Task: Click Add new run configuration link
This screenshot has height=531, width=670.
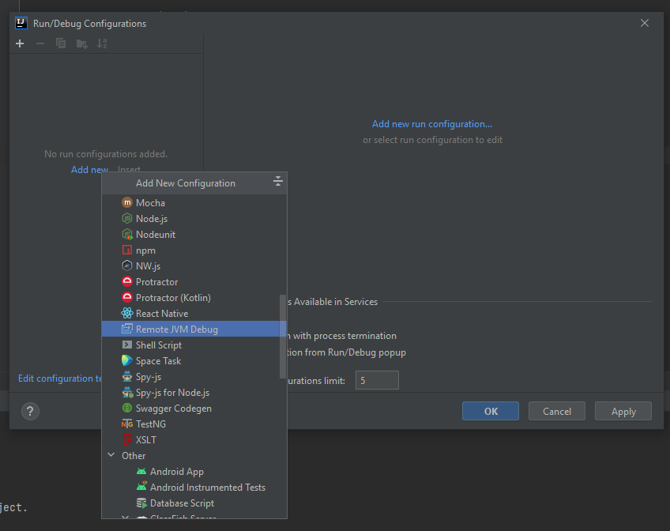Action: (432, 124)
